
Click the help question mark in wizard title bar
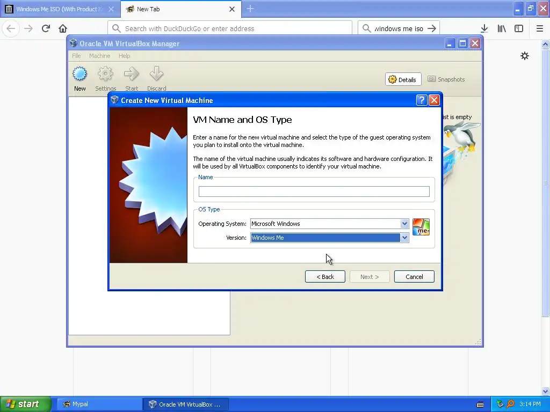[421, 100]
